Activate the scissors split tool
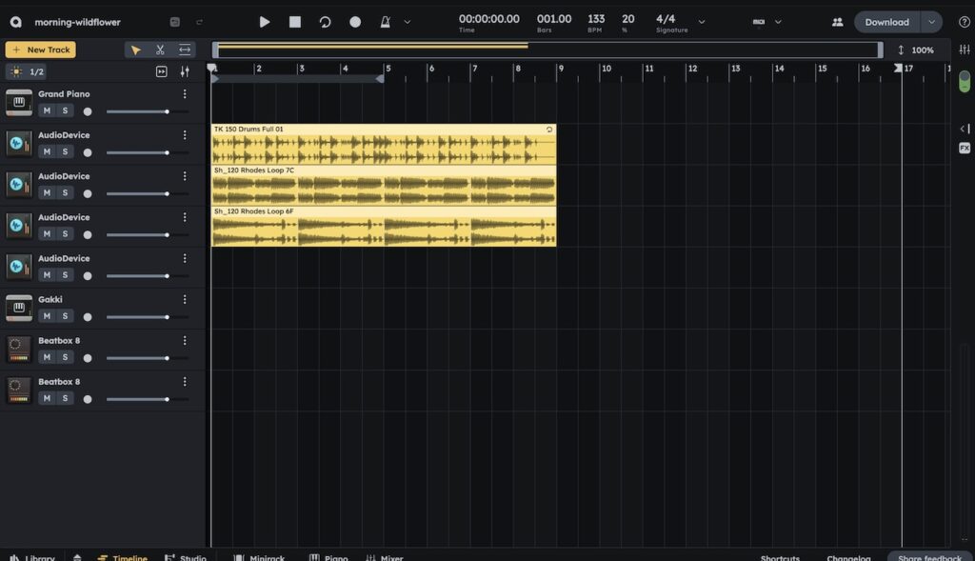 [x=160, y=50]
